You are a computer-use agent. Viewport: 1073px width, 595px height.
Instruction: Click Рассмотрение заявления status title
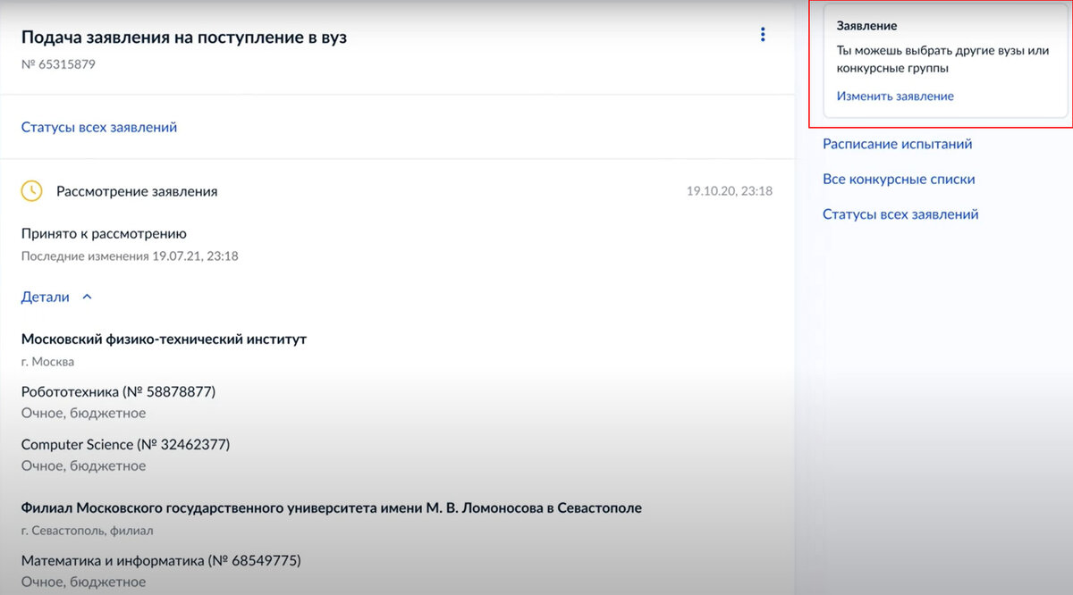pyautogui.click(x=137, y=191)
